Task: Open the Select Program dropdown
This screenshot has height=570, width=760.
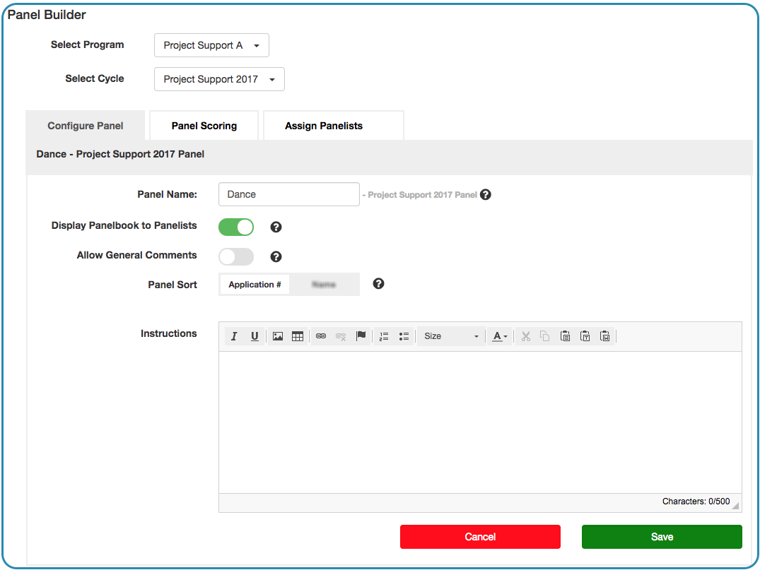Action: pos(211,45)
